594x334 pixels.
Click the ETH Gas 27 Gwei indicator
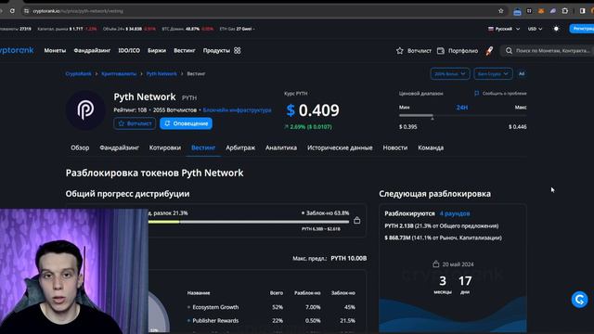(238, 29)
